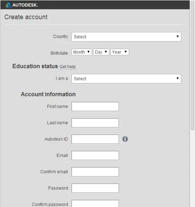Click the Confirm password field
The image size is (195, 207).
(95, 203)
